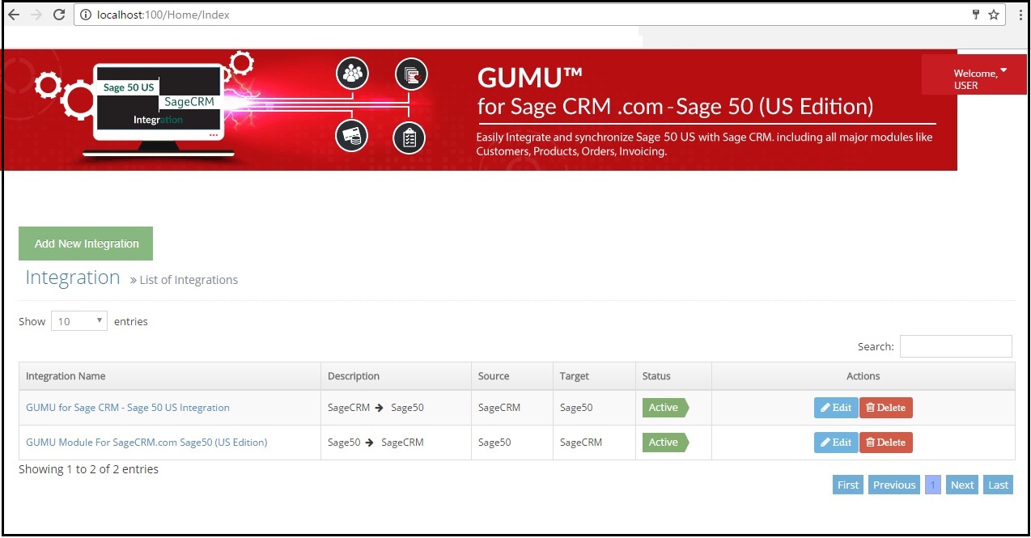Reload the page with refresh icon

58,15
